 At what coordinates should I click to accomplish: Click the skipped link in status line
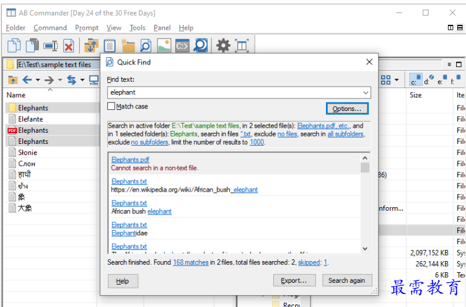(x=309, y=262)
